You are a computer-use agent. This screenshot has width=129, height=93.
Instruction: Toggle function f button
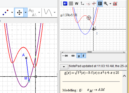click(x=83, y=56)
